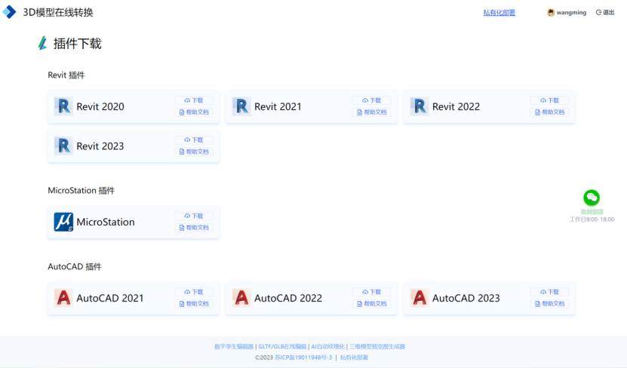Click the MicroStation card label text

point(106,222)
